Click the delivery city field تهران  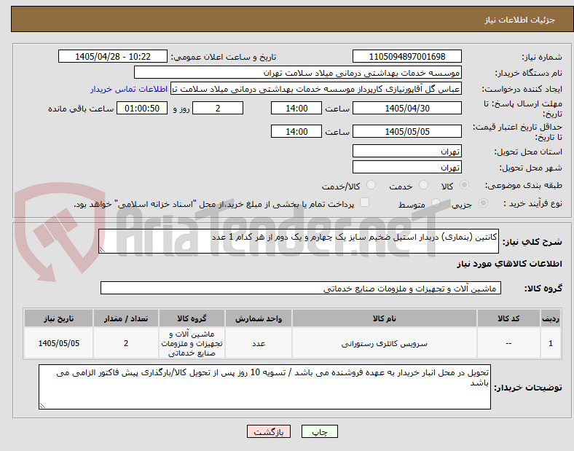coord(406,168)
